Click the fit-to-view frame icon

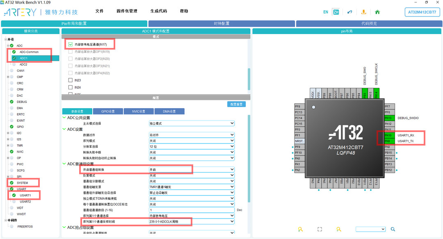coord(320,229)
